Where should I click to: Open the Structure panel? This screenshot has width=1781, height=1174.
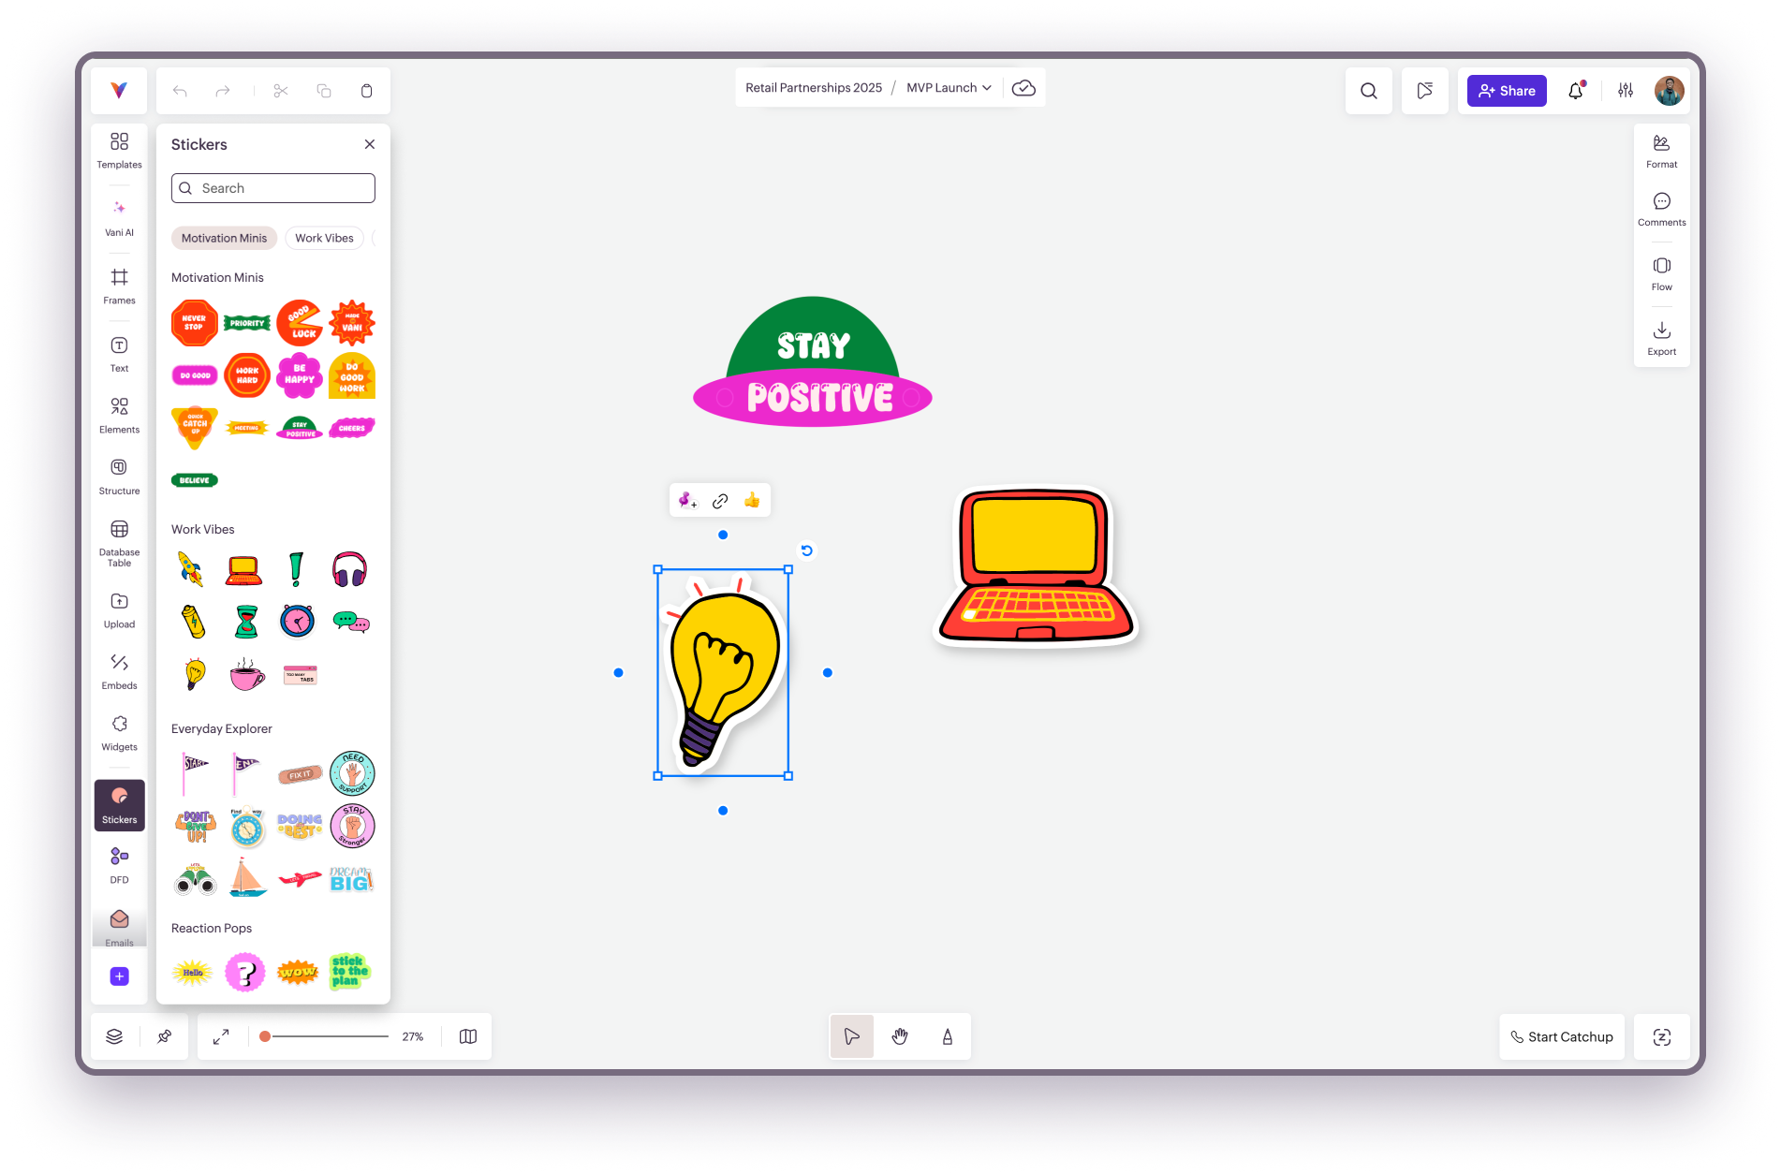[x=119, y=477]
